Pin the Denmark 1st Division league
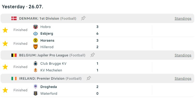Viewport: 195px width, 104px height. click(x=83, y=18)
